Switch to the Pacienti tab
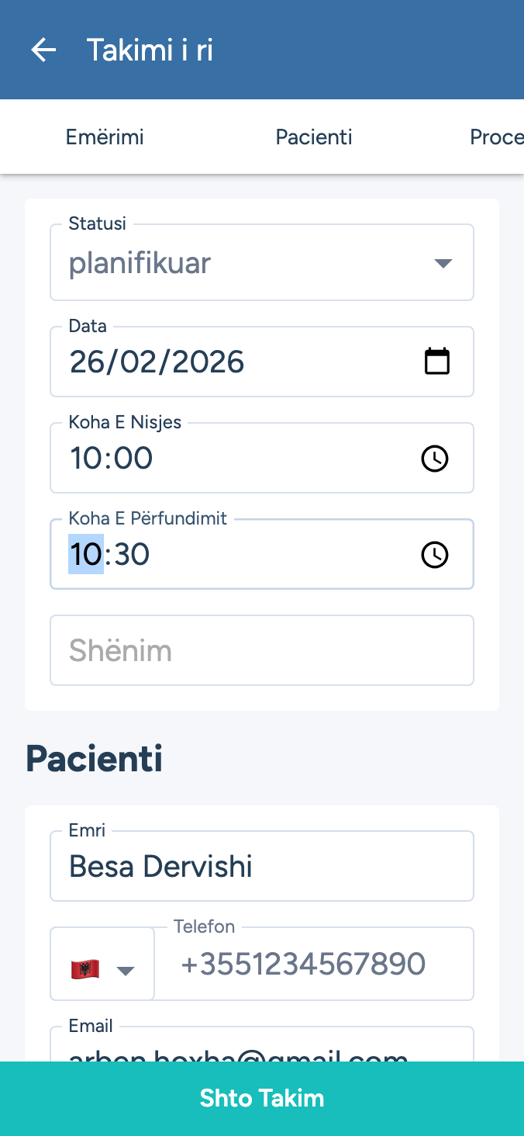 click(x=314, y=137)
